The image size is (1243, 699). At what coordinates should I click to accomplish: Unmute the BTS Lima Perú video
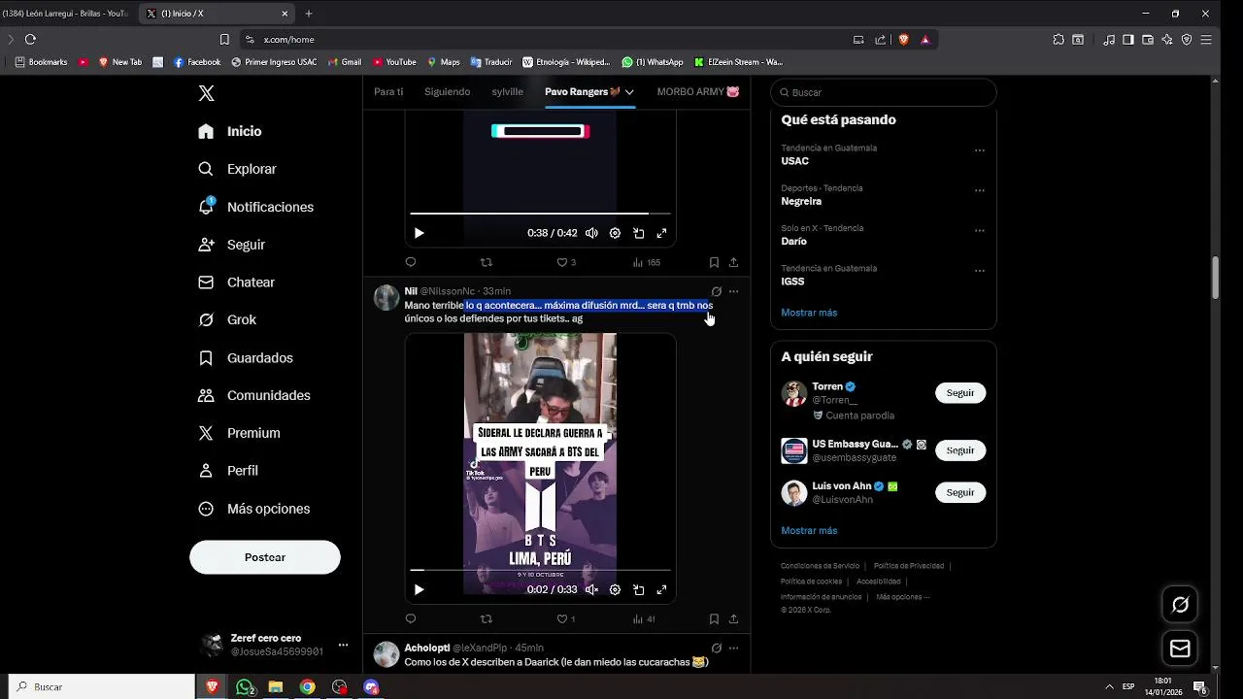[591, 589]
